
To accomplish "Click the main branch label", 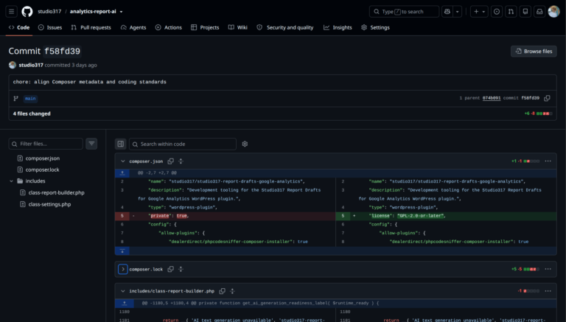I will tap(30, 99).
